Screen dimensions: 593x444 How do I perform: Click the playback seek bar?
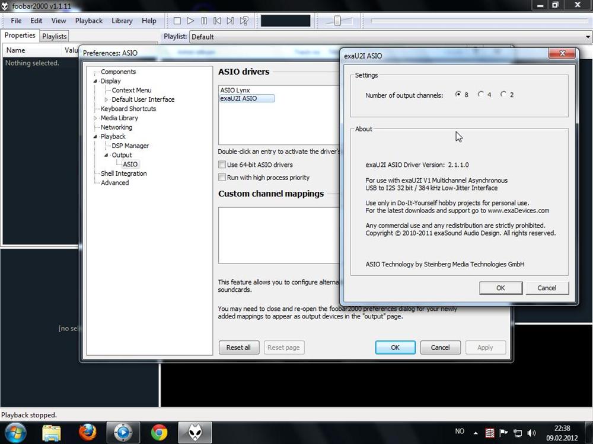[480, 21]
